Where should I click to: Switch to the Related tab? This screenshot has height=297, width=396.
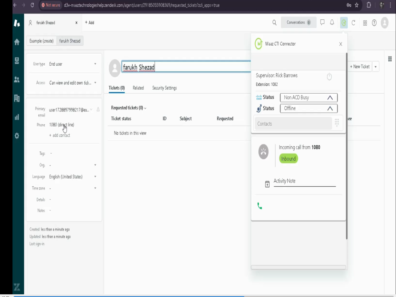(138, 88)
